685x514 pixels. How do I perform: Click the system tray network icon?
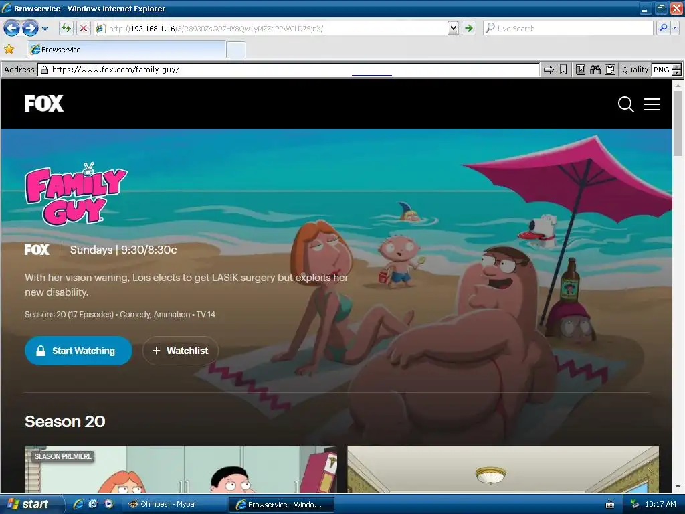pyautogui.click(x=635, y=504)
